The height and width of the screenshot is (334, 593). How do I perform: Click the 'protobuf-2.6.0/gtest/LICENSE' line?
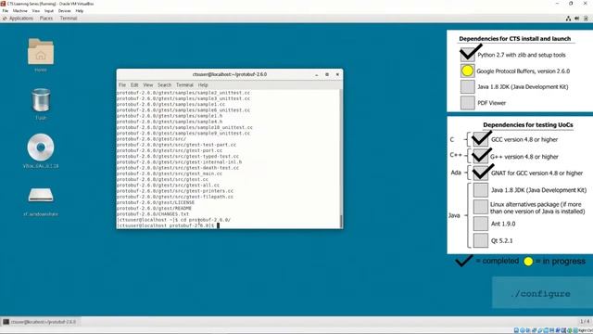pyautogui.click(x=156, y=202)
